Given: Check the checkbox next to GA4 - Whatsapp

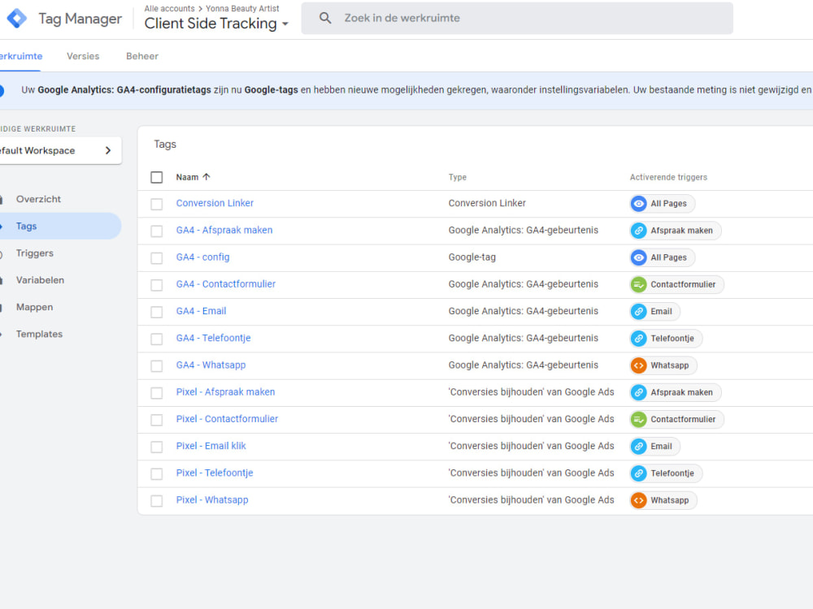Looking at the screenshot, I should pos(157,365).
